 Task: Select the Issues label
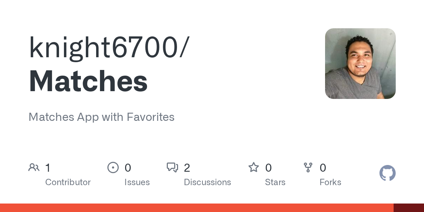[x=137, y=182]
